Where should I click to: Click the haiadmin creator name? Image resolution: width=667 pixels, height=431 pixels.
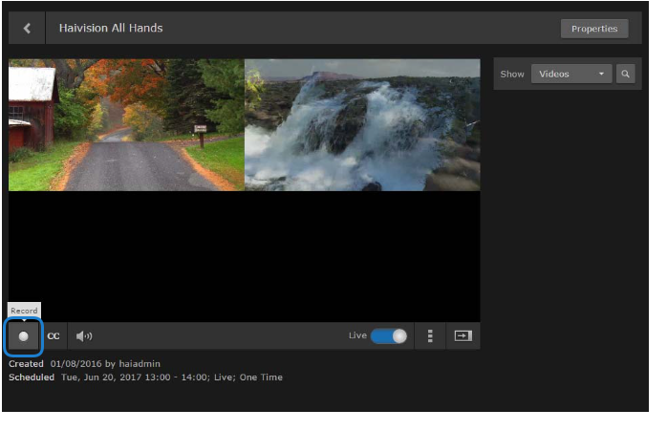click(x=141, y=364)
